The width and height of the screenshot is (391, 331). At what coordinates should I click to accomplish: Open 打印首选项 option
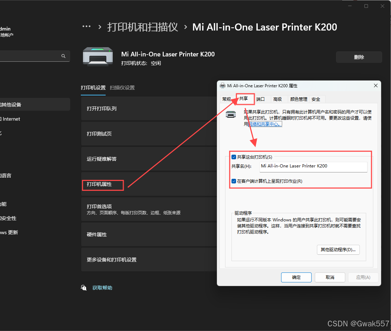pyautogui.click(x=149, y=209)
